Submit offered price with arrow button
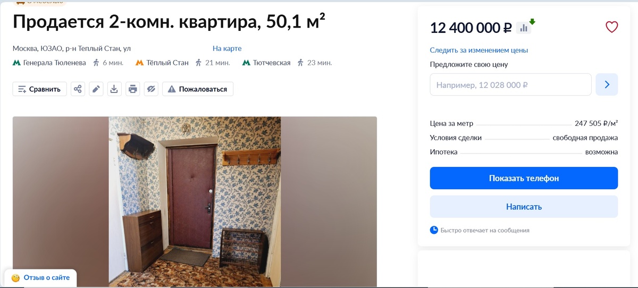Screen dimensions: 638x288 tap(607, 84)
